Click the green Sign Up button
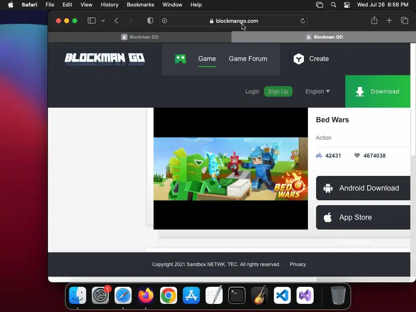Viewport: 416px width, 312px height. coord(278,91)
